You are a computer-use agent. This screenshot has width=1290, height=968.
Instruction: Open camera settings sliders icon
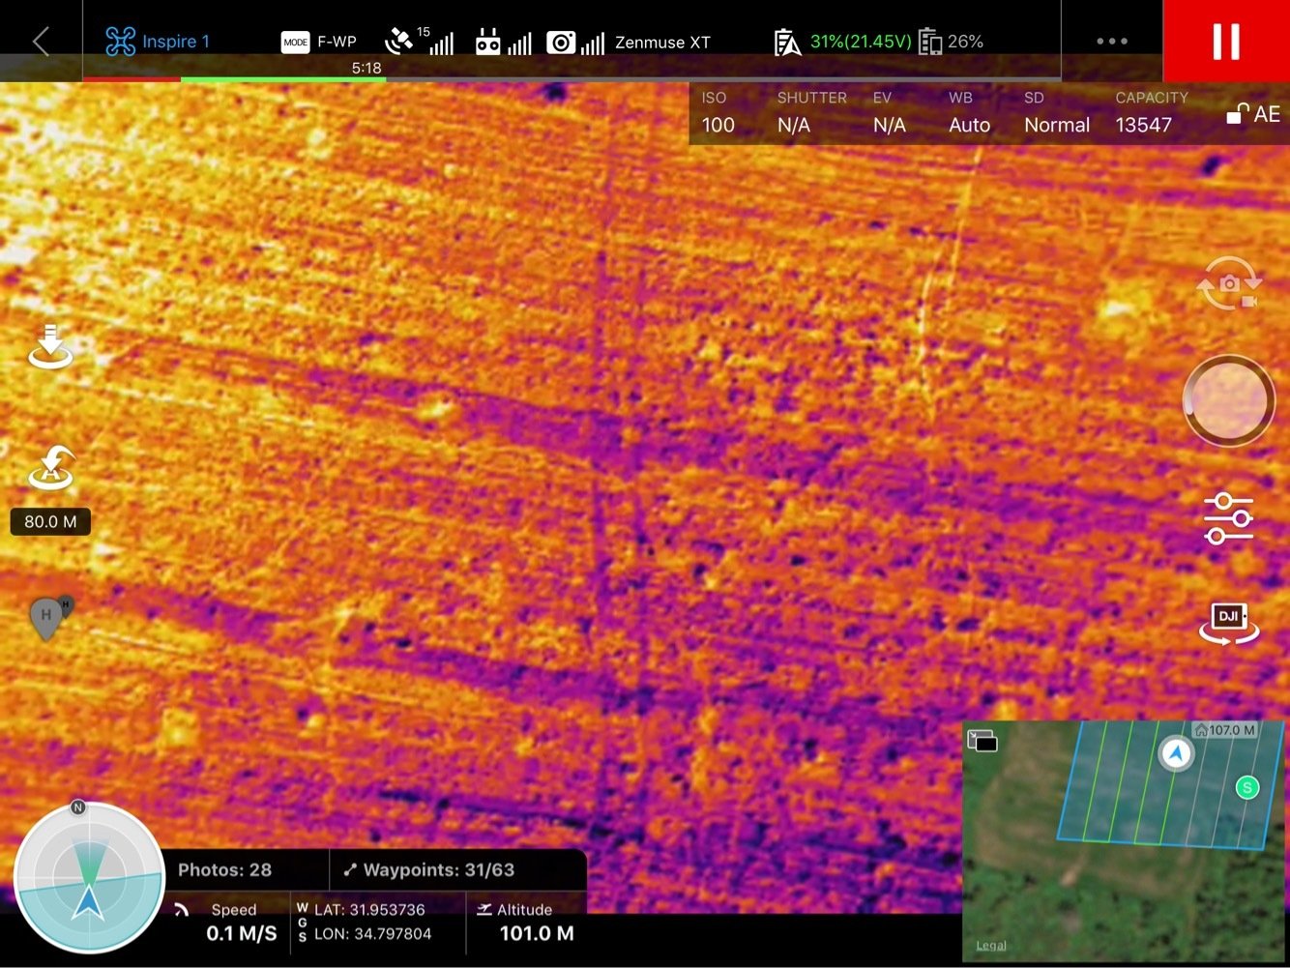[1228, 518]
